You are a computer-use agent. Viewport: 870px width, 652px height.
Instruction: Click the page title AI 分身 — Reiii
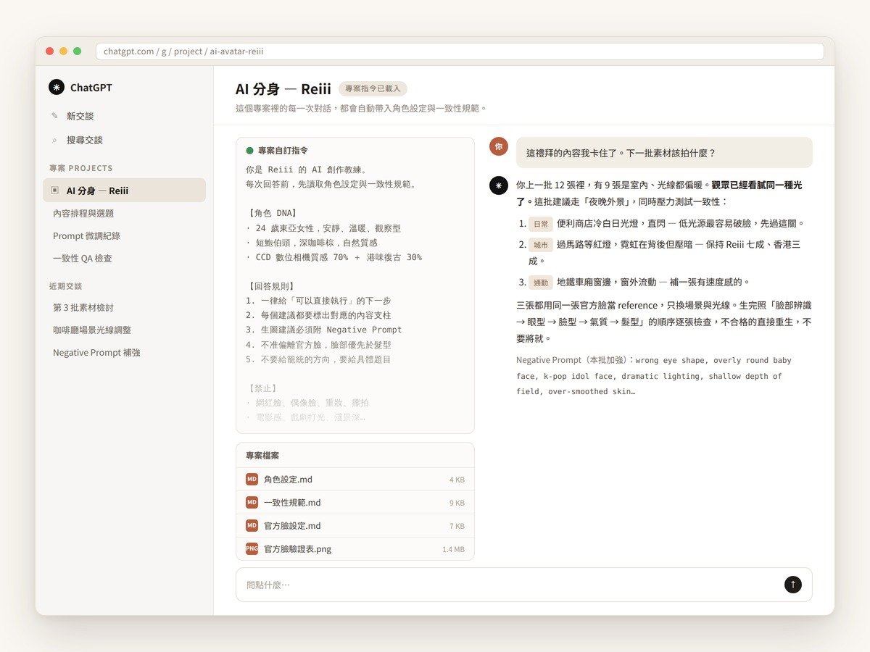283,89
